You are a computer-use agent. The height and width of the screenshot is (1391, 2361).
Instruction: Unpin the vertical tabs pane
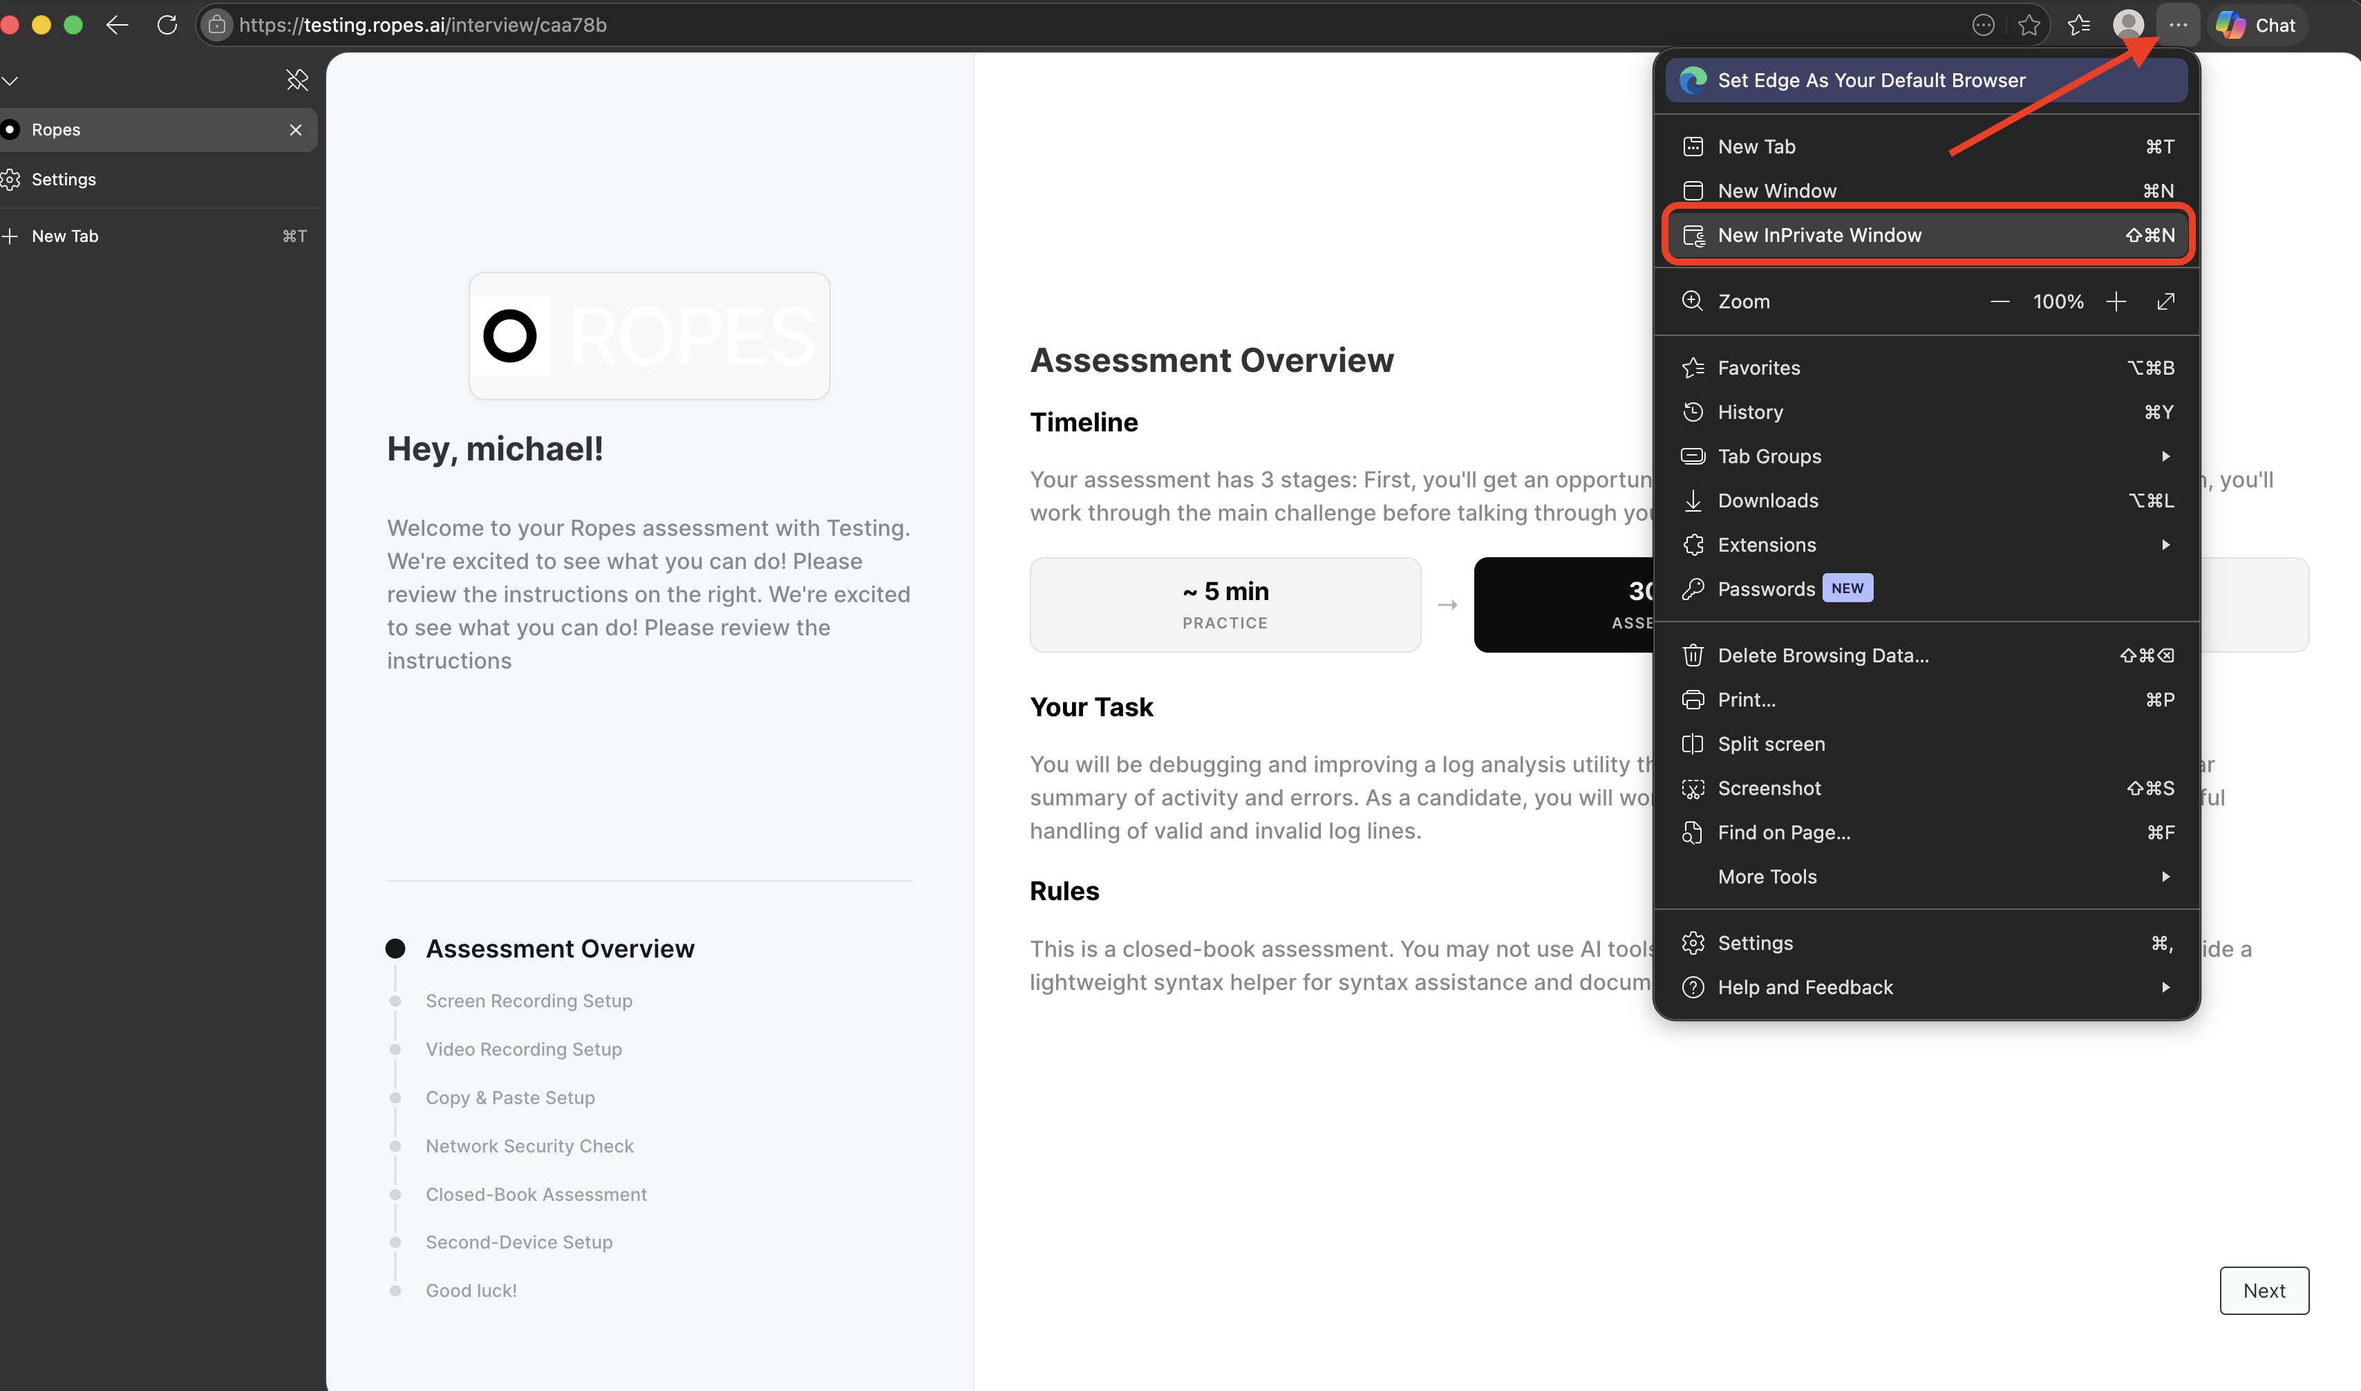click(x=297, y=80)
